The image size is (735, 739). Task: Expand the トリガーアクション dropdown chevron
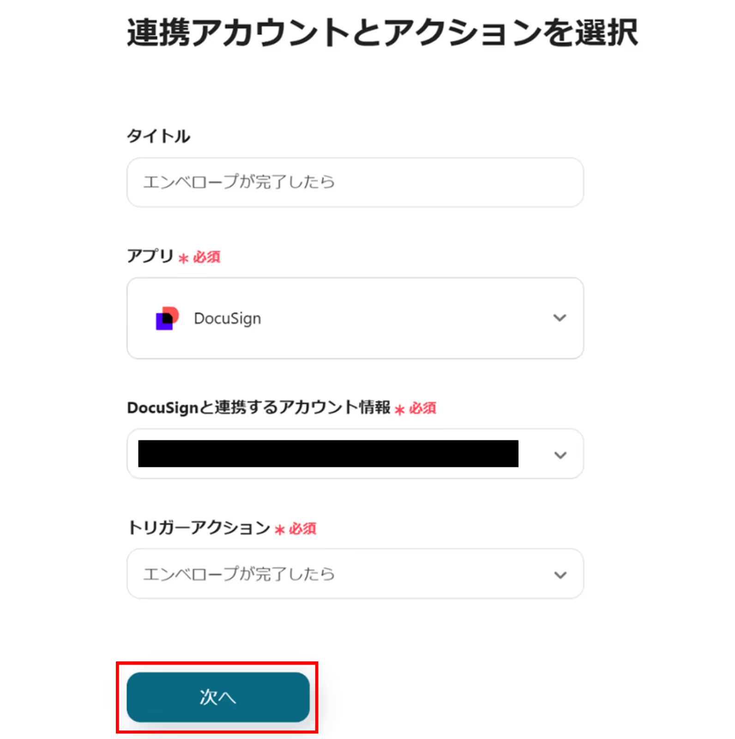(560, 575)
